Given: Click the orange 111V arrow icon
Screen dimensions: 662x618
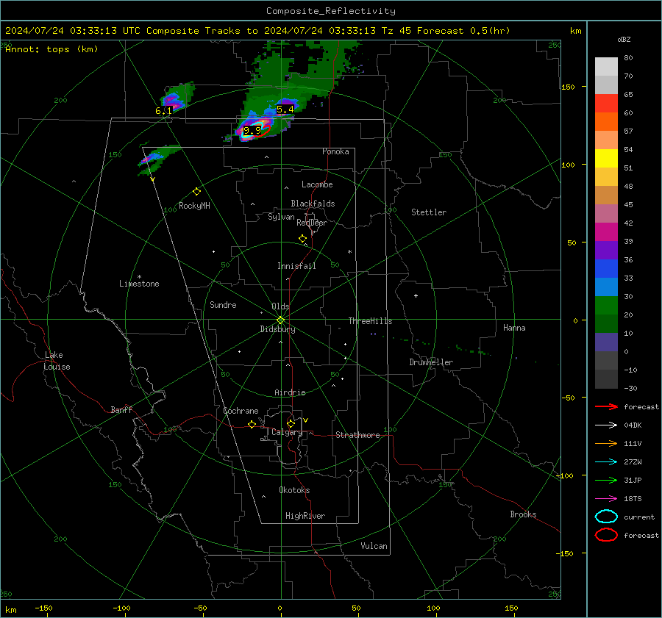Looking at the screenshot, I should (606, 443).
